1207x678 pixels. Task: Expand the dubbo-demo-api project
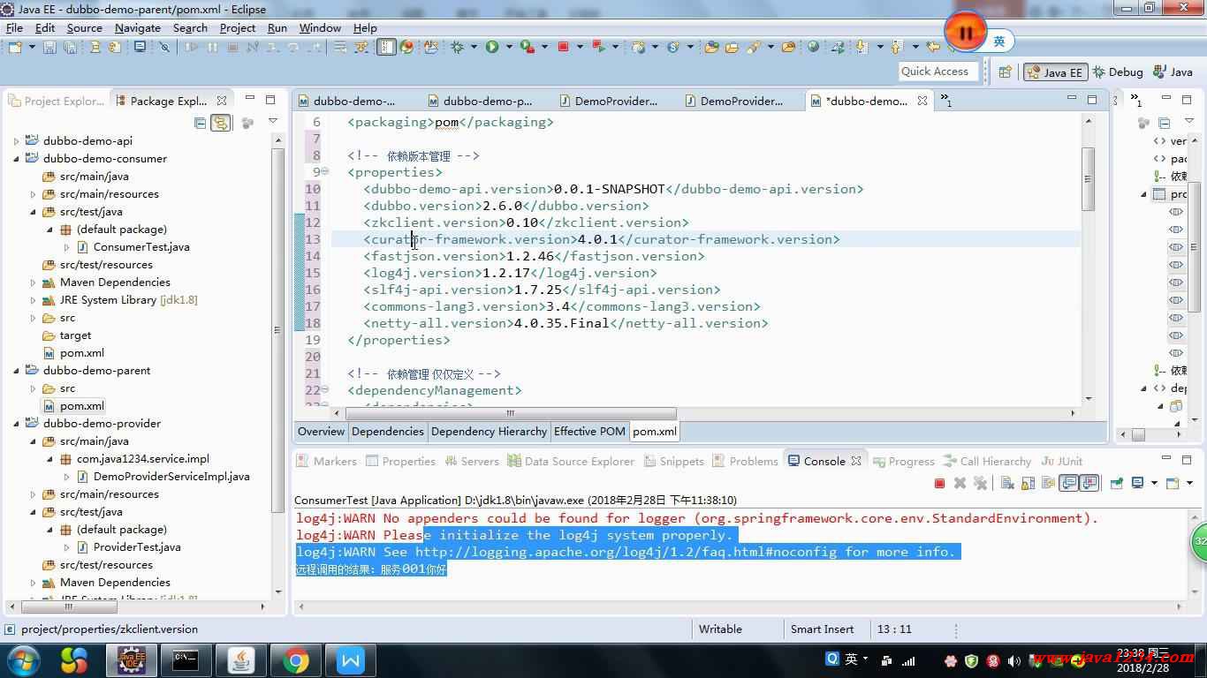pyautogui.click(x=16, y=141)
